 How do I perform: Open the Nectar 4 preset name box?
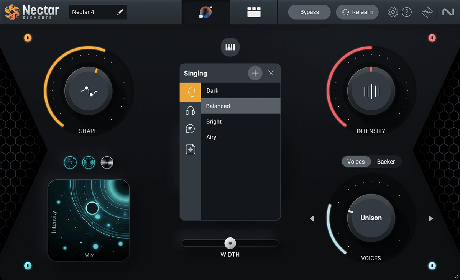pos(98,12)
